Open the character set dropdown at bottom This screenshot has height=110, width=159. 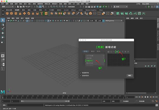tap(144, 101)
